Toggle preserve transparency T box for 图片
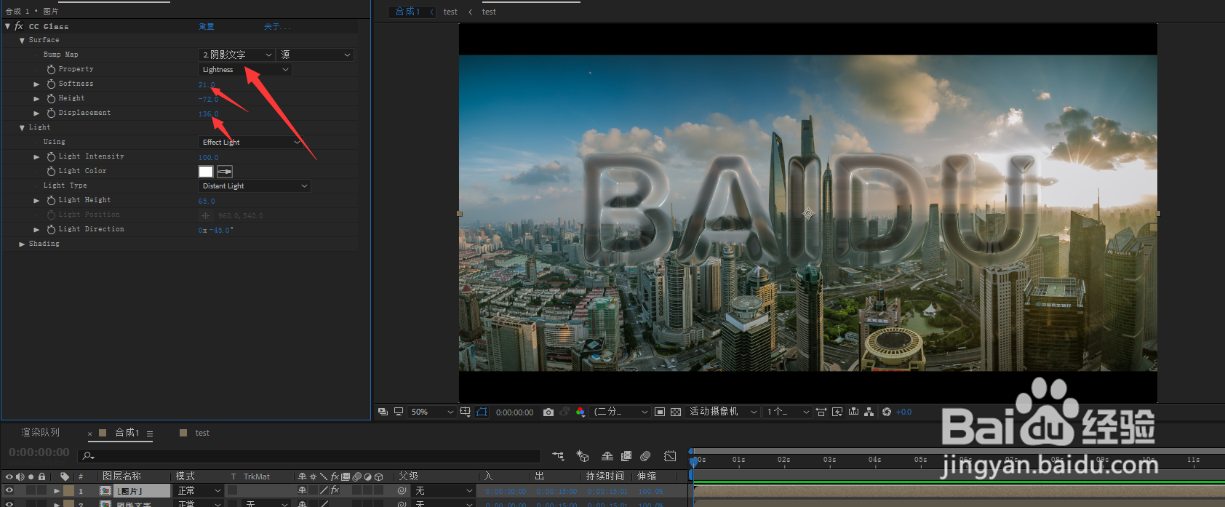The image size is (1225, 507). (233, 491)
